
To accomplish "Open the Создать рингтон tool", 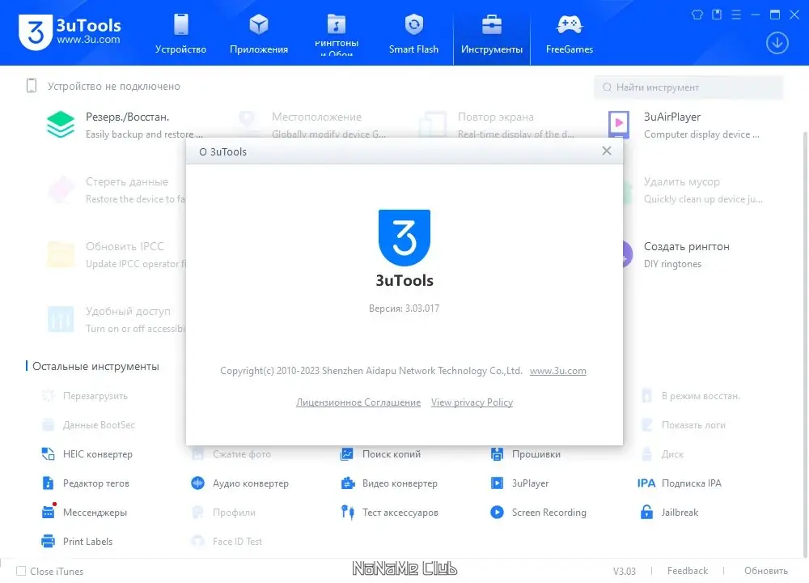I will tap(686, 254).
